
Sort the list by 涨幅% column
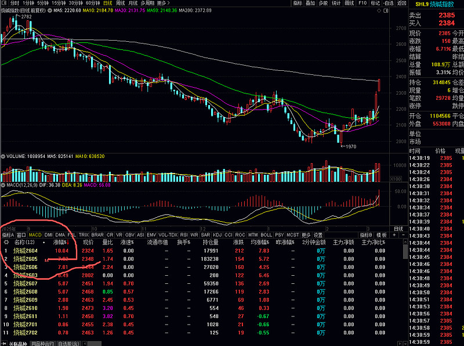click(x=61, y=242)
